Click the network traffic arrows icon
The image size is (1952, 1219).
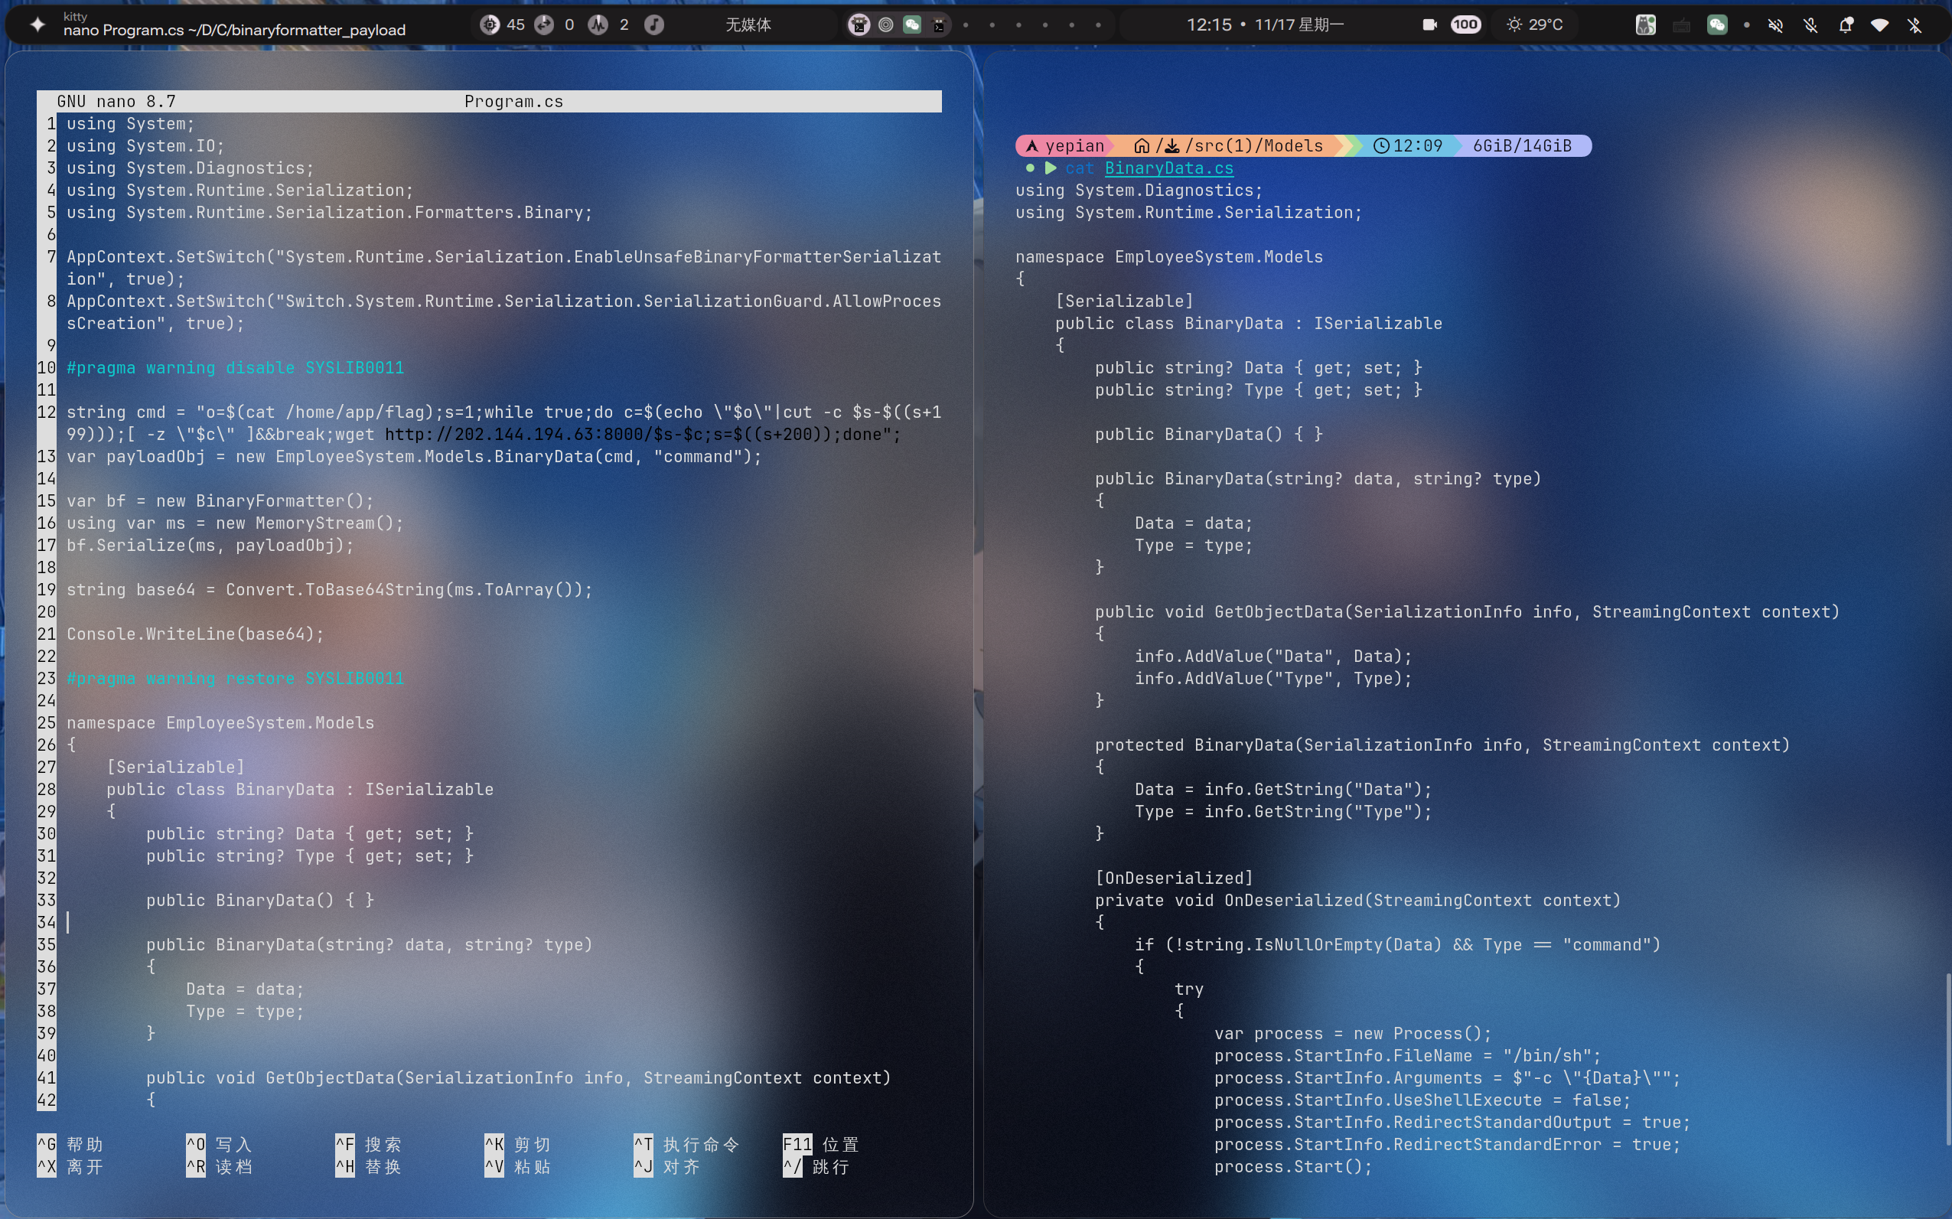pos(544,25)
